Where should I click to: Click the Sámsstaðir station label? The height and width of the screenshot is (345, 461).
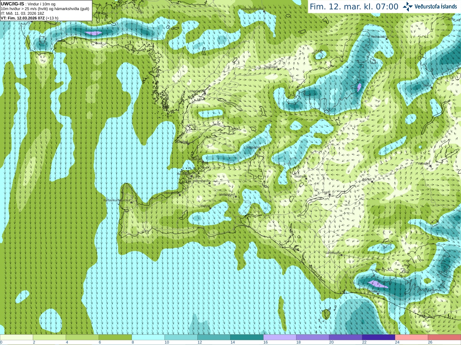click(332, 253)
